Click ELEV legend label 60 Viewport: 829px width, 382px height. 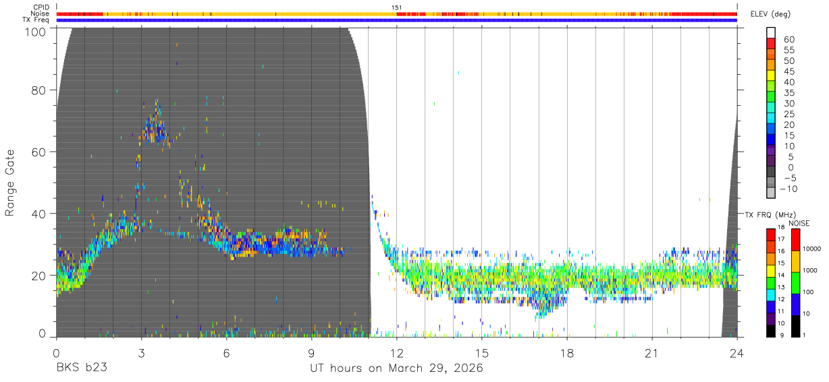tap(788, 39)
